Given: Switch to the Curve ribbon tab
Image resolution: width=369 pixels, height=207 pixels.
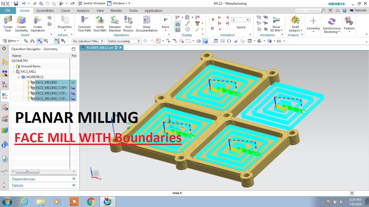Looking at the screenshot, I should click(x=65, y=11).
